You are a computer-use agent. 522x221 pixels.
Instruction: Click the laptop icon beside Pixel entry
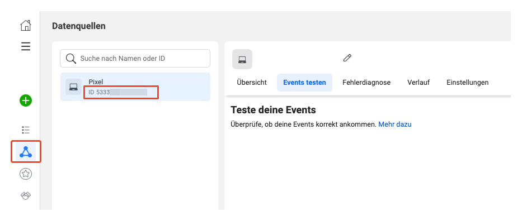click(73, 87)
